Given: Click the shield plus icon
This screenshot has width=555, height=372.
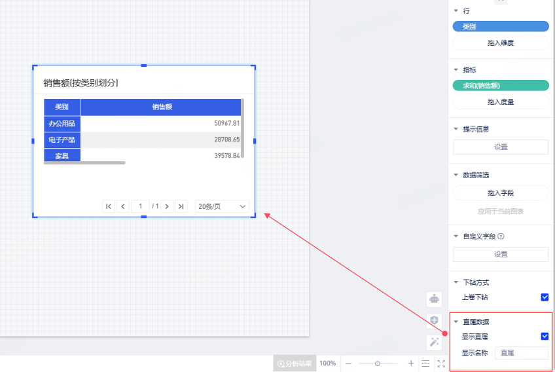Looking at the screenshot, I should [434, 320].
